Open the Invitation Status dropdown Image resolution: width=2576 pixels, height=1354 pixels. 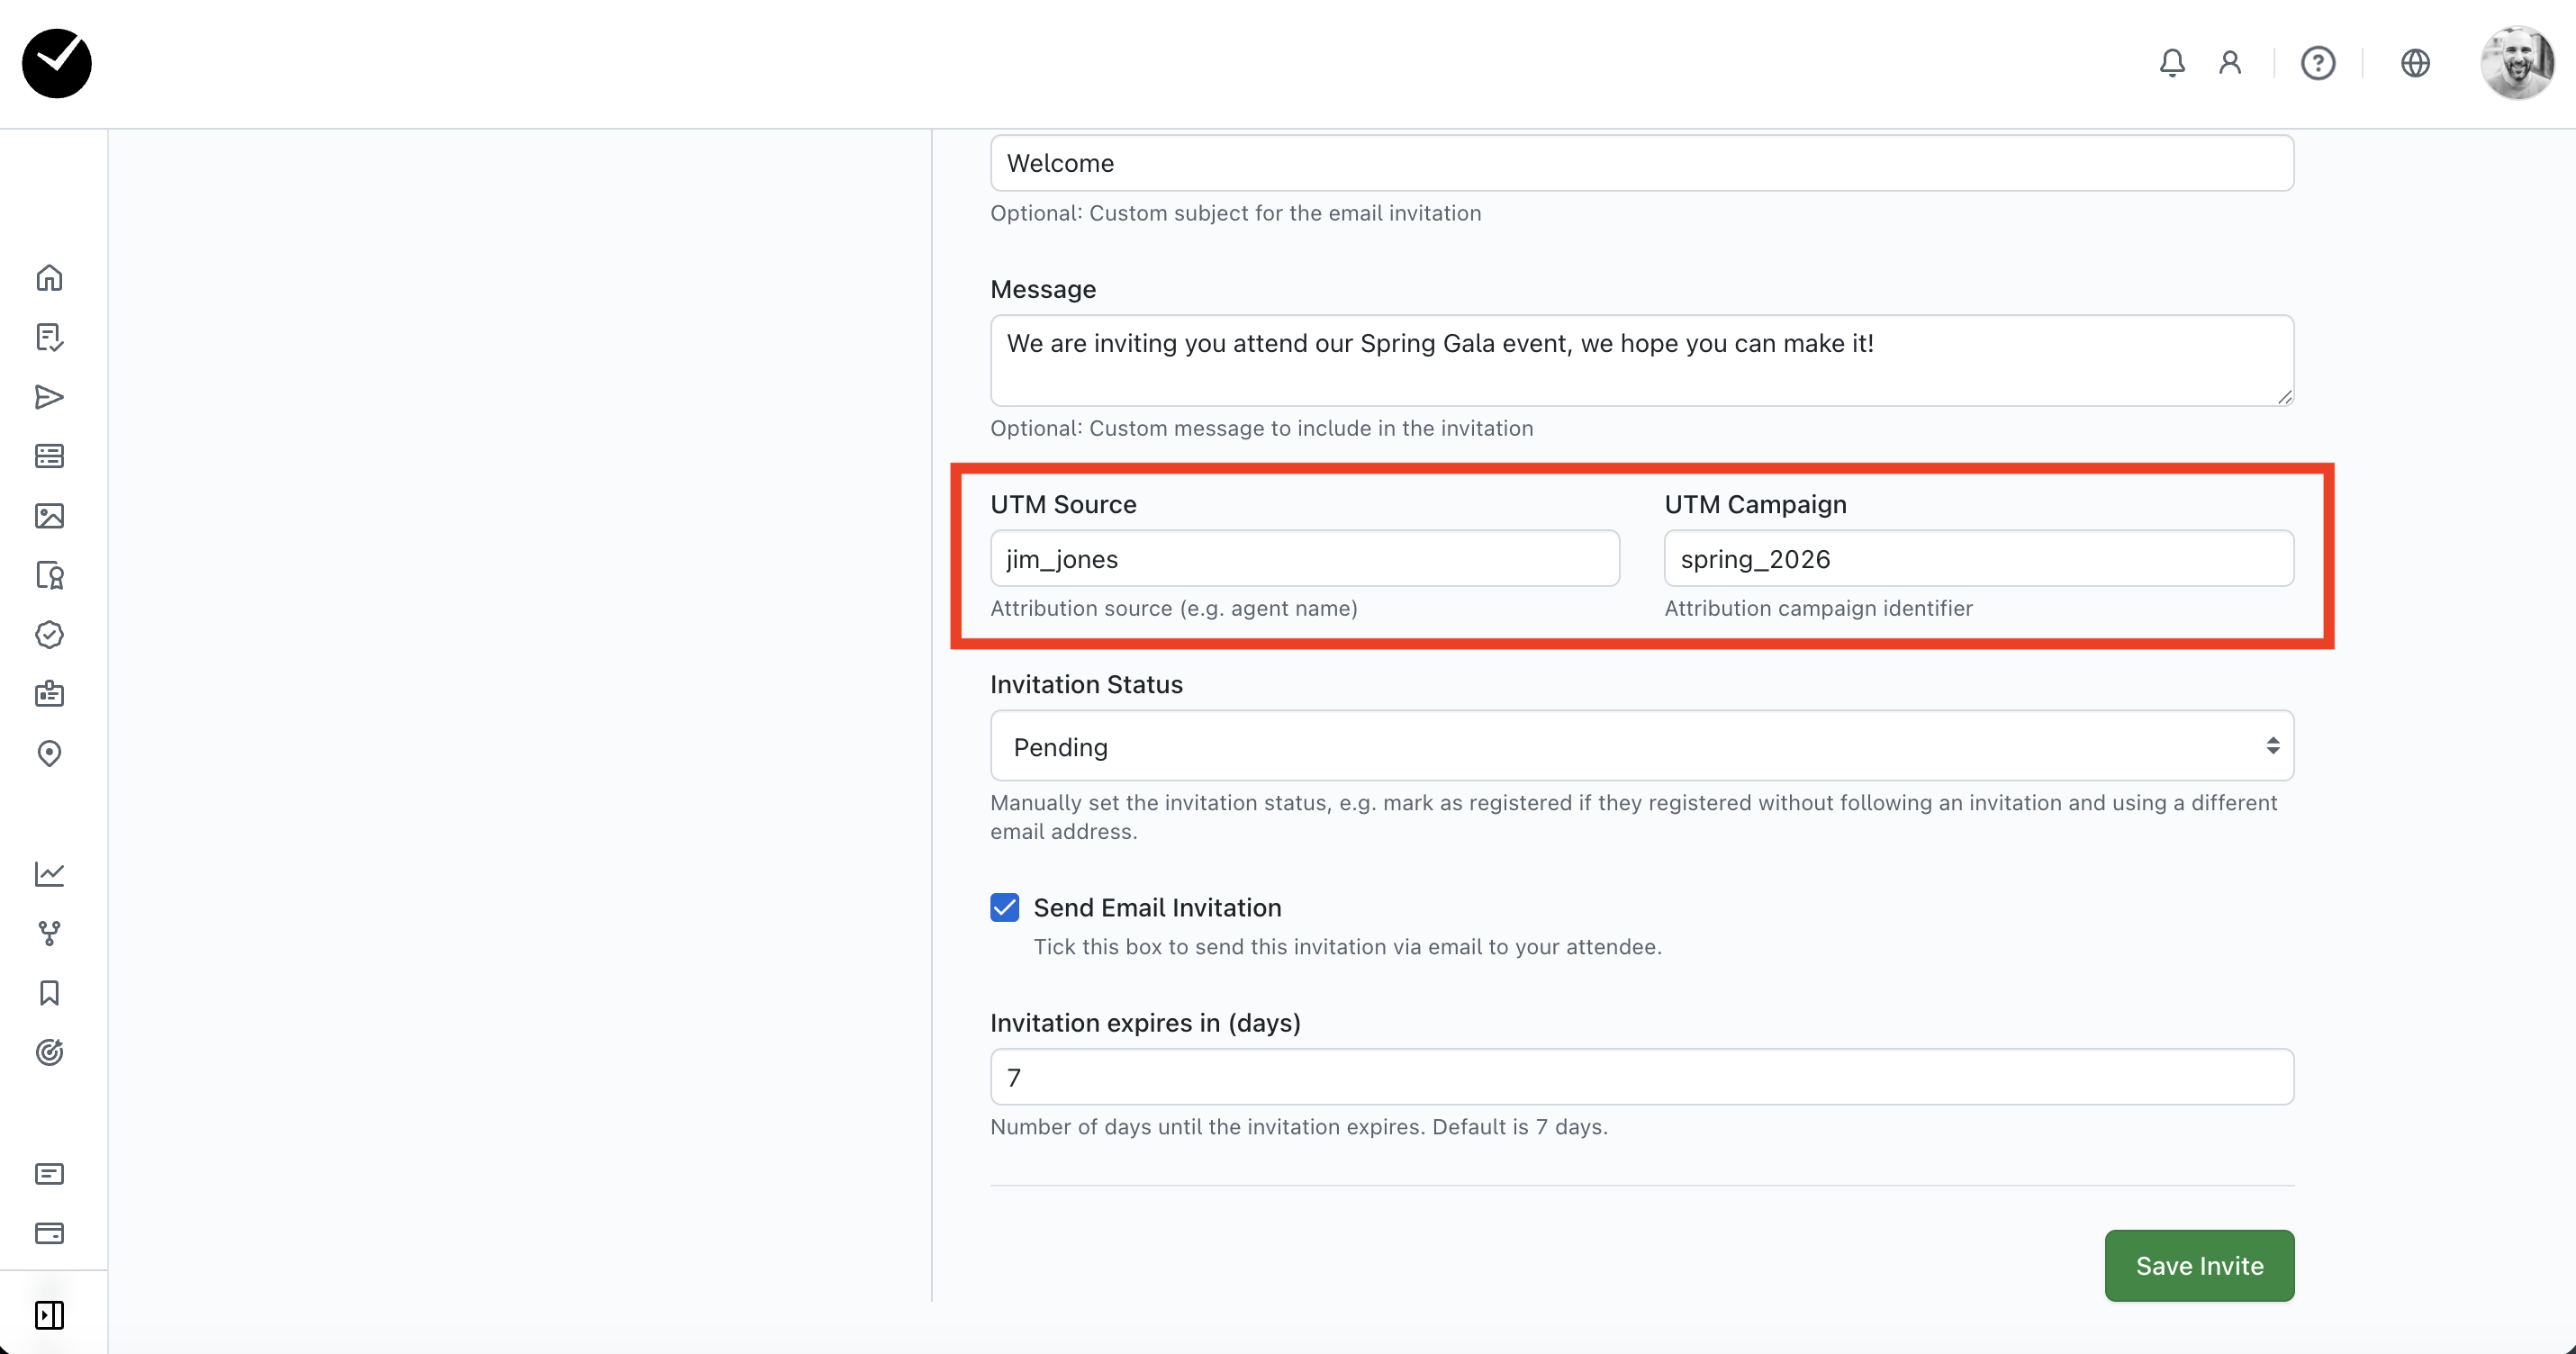click(x=1641, y=746)
